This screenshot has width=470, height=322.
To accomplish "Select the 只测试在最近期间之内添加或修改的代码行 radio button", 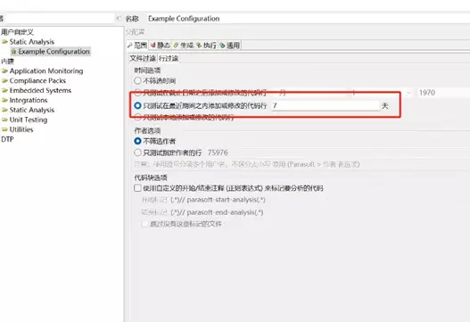I will pyautogui.click(x=137, y=105).
